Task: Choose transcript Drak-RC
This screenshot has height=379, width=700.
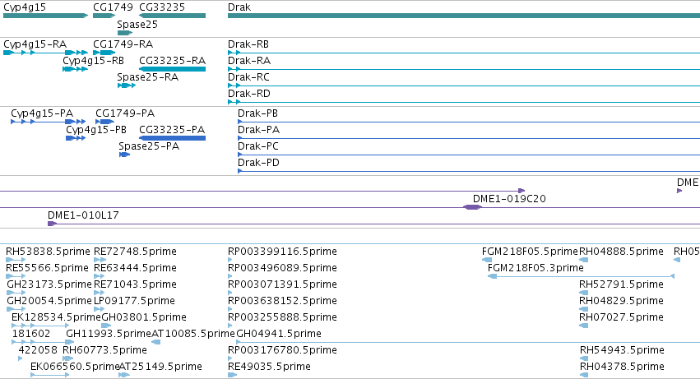Action: [248, 77]
